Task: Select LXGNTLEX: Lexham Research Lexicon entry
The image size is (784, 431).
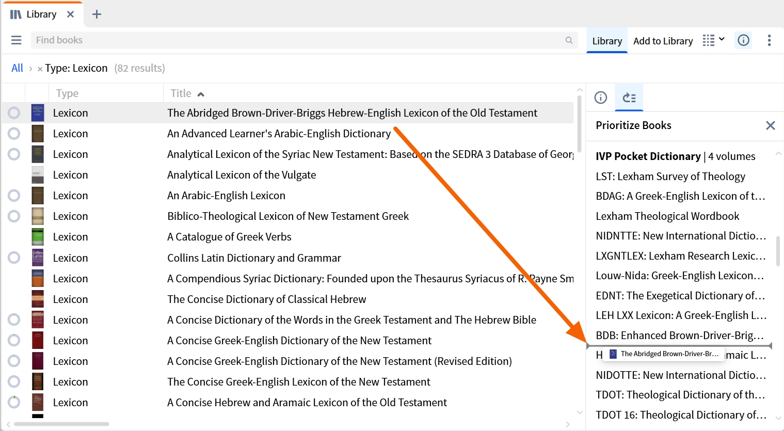Action: coord(680,256)
